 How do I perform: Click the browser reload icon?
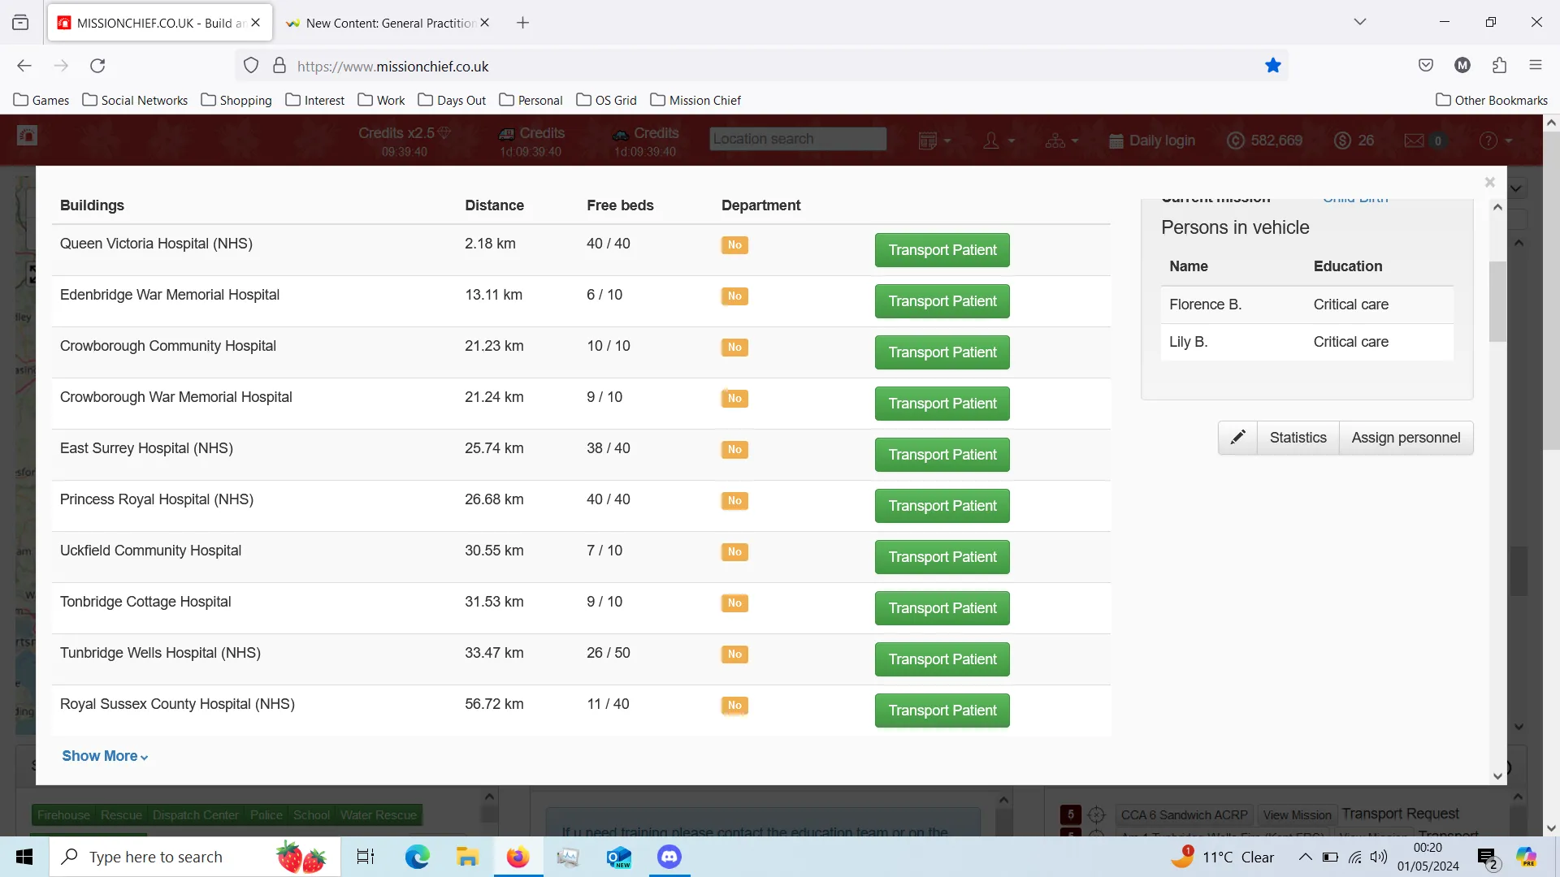click(97, 66)
